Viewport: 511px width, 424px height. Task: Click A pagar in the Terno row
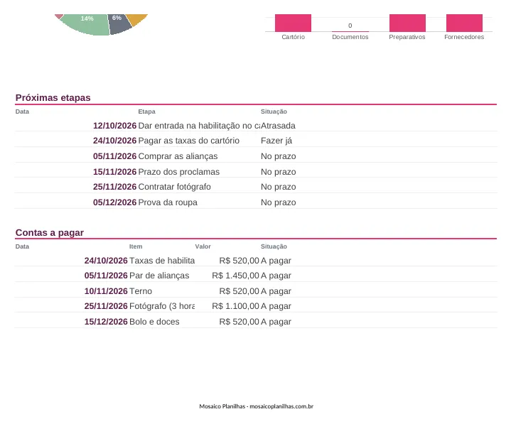coord(276,291)
